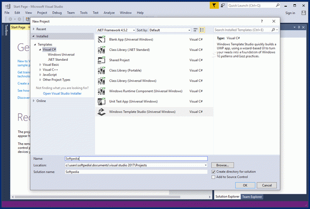The height and width of the screenshot is (209, 310).
Task: Open the Help menu
Action: click(140, 12)
